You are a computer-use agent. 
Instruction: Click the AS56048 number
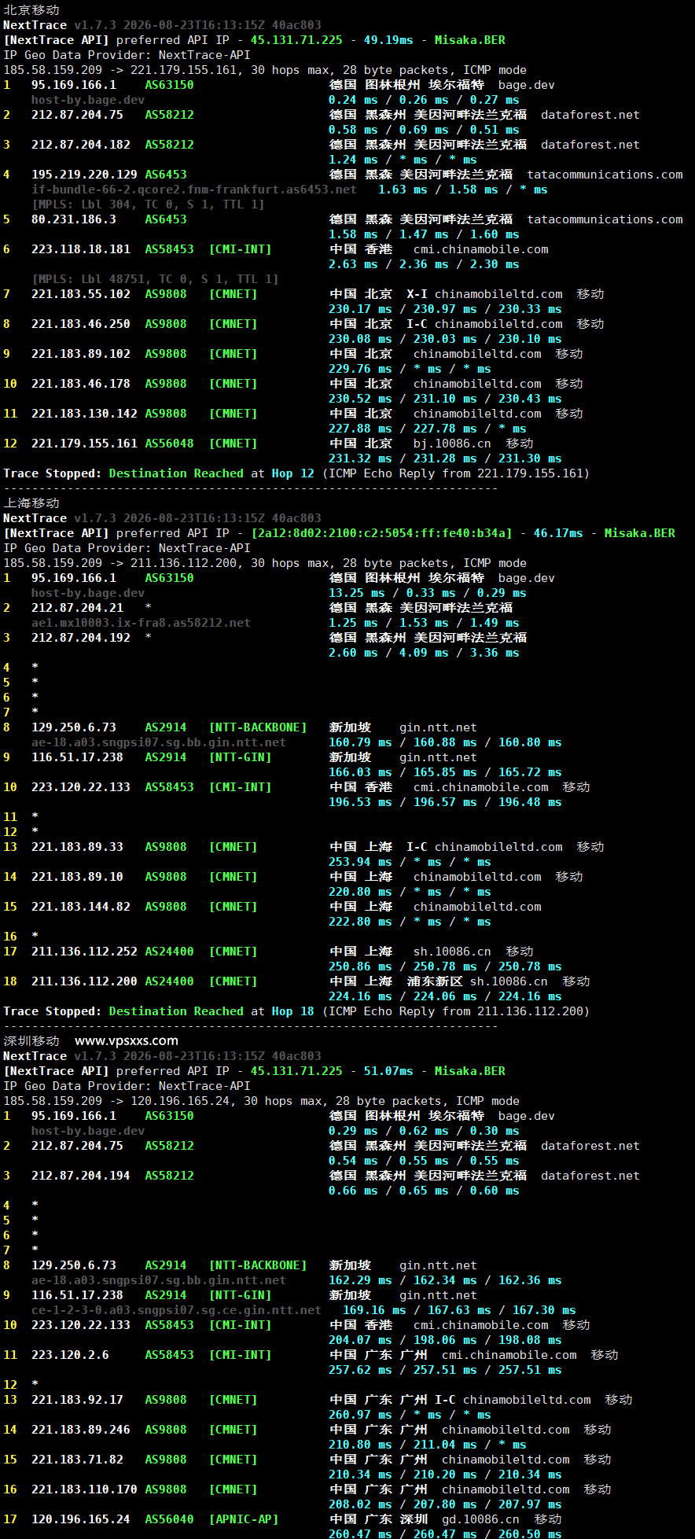pos(169,444)
